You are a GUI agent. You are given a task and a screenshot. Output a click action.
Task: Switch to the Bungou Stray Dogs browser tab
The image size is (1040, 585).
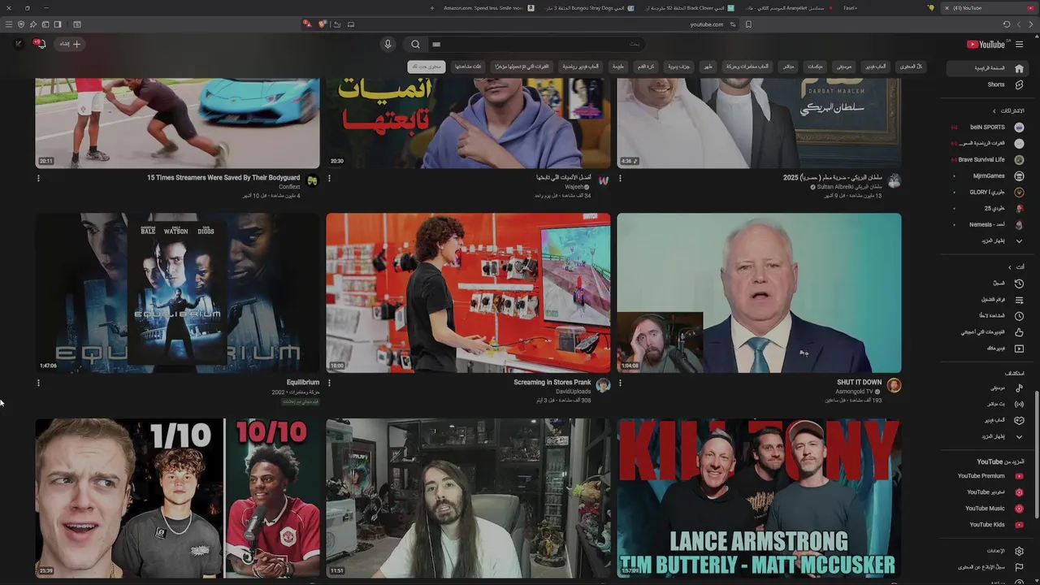[587, 8]
